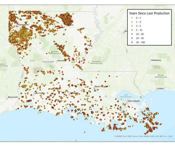Click the Lake Pontchartrain label

(126, 96)
